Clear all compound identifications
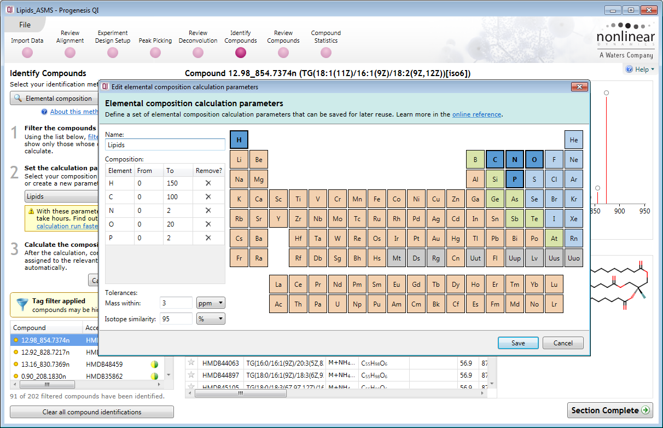Image resolution: width=663 pixels, height=428 pixels. (92, 412)
